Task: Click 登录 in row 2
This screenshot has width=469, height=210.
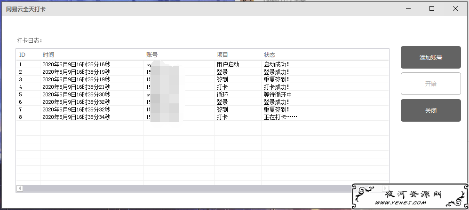Action: [x=222, y=72]
